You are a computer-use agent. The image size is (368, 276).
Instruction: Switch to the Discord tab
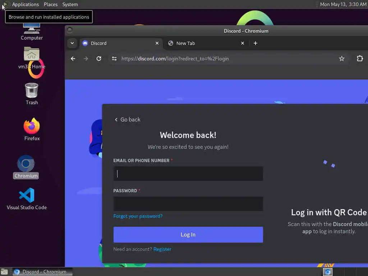(x=121, y=43)
